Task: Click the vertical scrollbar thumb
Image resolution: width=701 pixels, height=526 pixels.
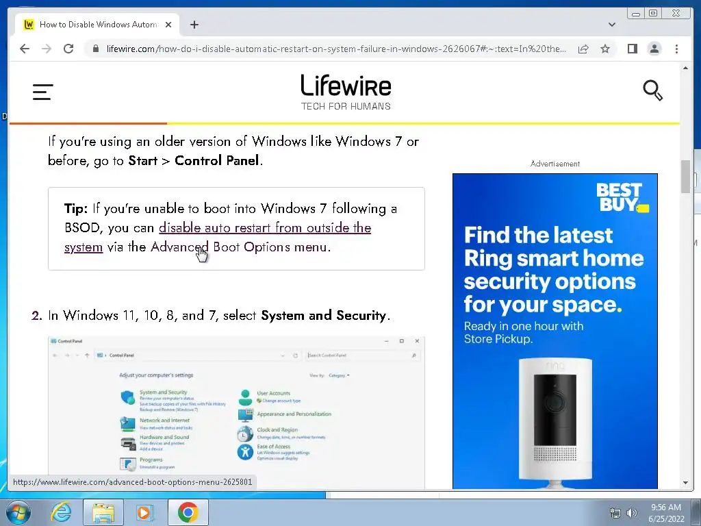Action: click(685, 177)
